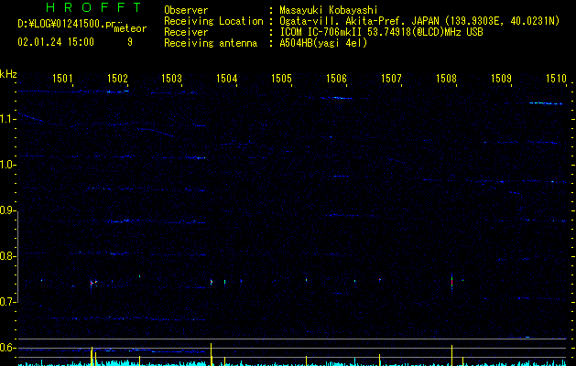Click the 0.6 frequency axis label
This screenshot has height=366, width=576.
pos(8,348)
